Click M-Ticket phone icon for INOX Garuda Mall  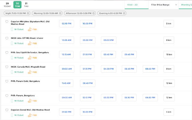point(12,72)
